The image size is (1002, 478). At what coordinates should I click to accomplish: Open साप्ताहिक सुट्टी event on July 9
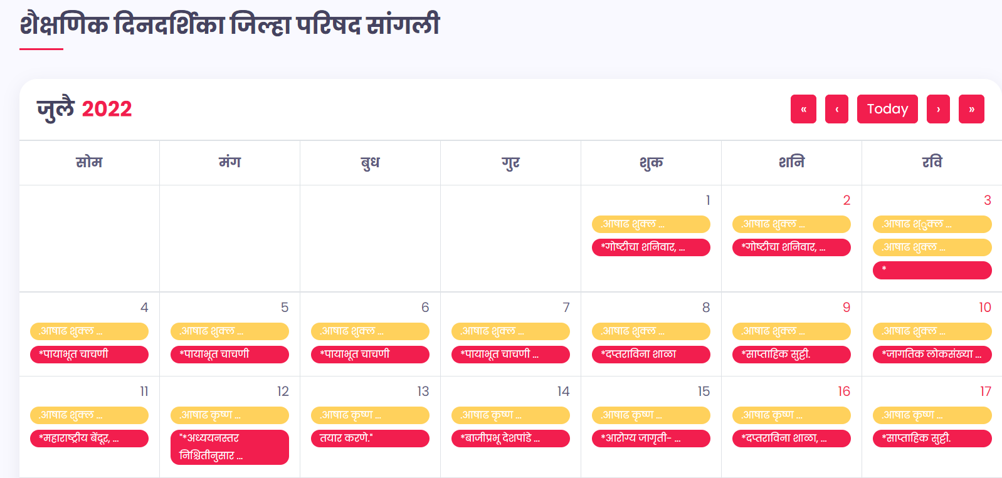[x=791, y=354]
